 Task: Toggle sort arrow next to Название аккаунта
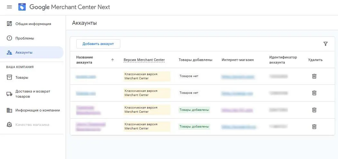coord(112,60)
